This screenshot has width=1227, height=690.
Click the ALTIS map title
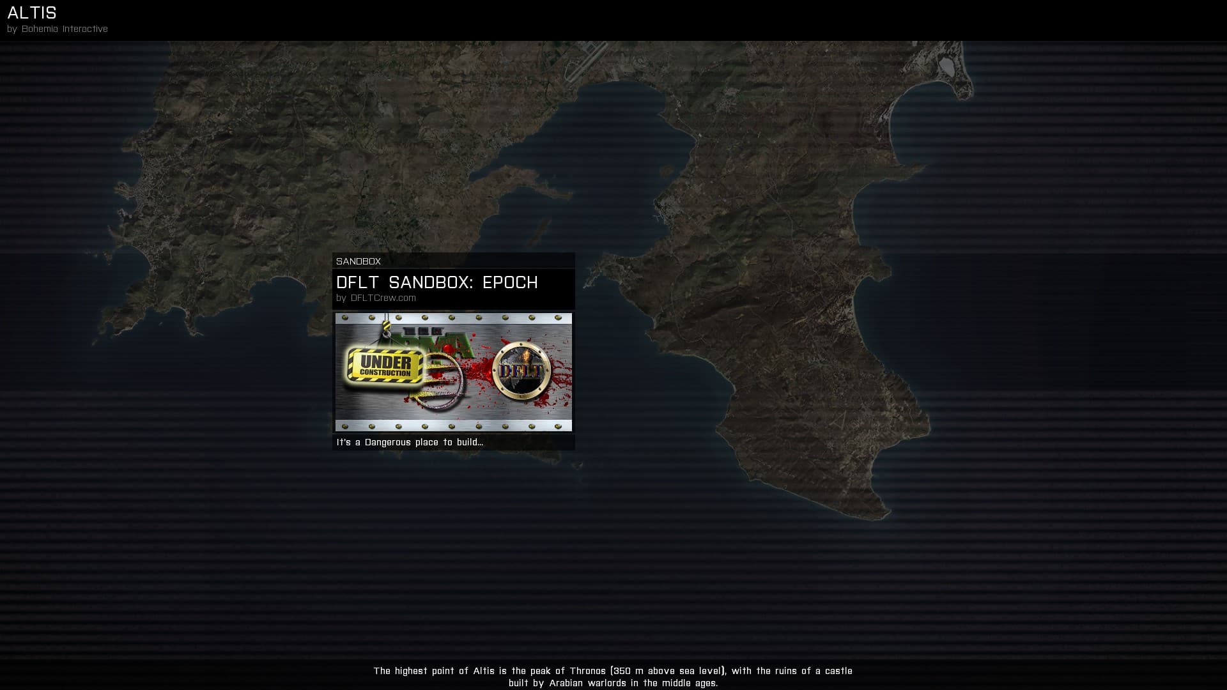click(x=32, y=13)
